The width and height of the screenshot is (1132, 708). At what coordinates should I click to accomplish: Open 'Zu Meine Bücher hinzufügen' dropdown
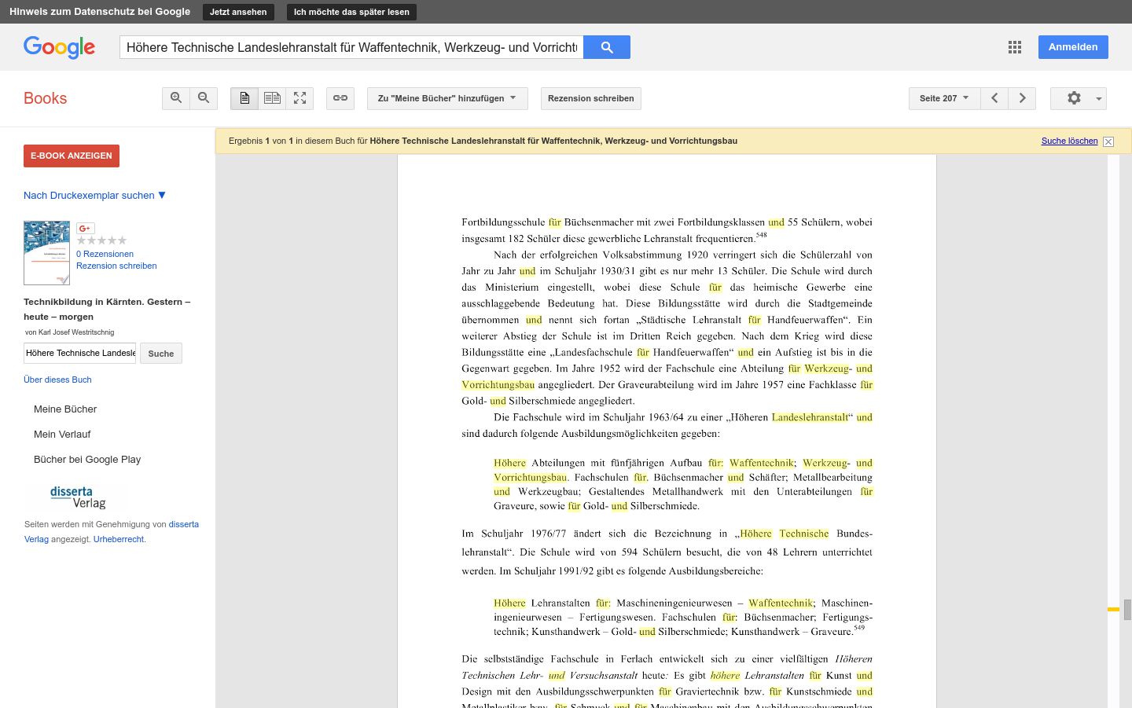click(x=447, y=98)
